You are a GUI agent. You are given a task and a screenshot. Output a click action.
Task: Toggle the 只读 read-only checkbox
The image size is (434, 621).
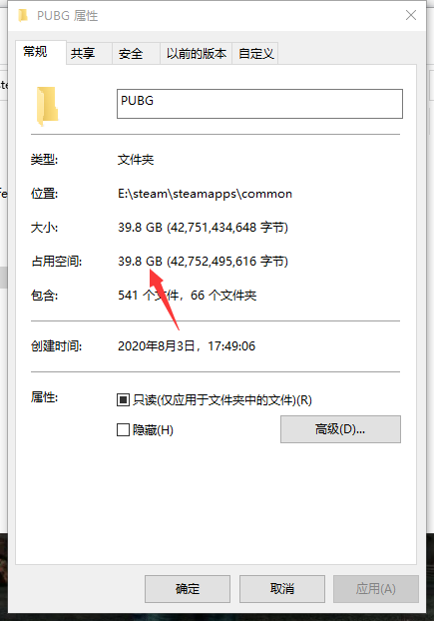tap(123, 400)
